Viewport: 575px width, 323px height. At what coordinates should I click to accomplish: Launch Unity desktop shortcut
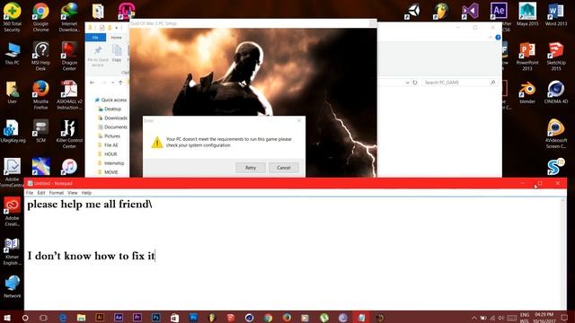pos(412,12)
